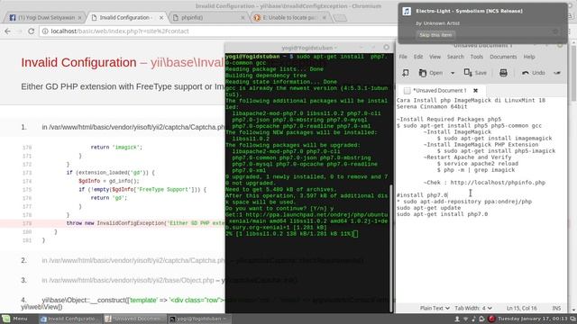Expand the Open recent files dropdown arrow
This screenshot has width=577, height=324.
coord(453,73)
